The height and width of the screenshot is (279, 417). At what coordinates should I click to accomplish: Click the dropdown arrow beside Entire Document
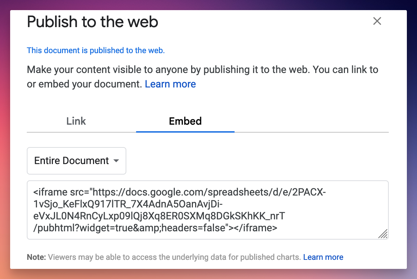[x=117, y=161]
